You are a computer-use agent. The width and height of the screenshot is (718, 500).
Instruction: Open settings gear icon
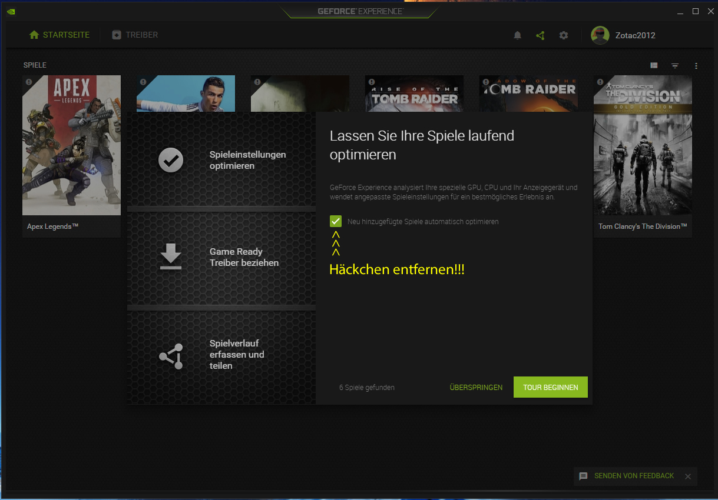coord(564,35)
